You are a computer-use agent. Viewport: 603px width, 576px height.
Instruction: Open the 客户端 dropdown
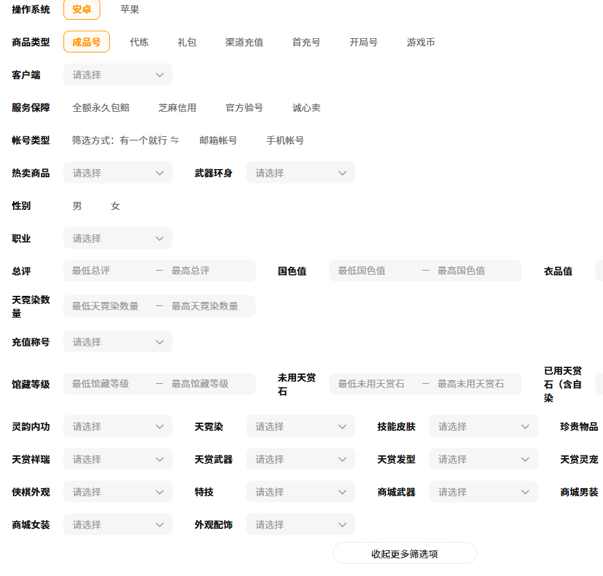[117, 75]
